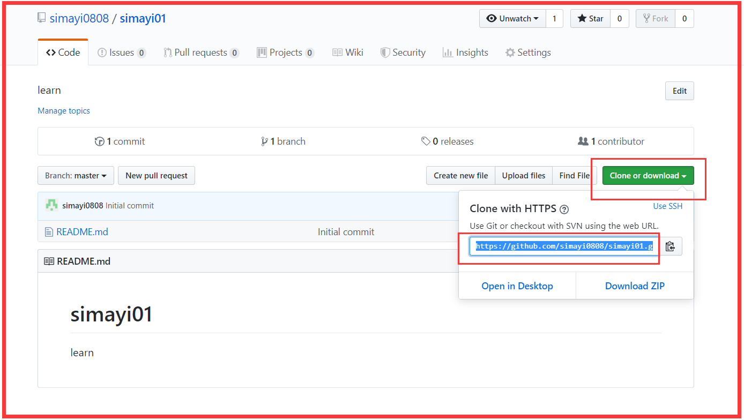Open the simayi0808 owner link
This screenshot has width=744, height=420.
tap(79, 18)
